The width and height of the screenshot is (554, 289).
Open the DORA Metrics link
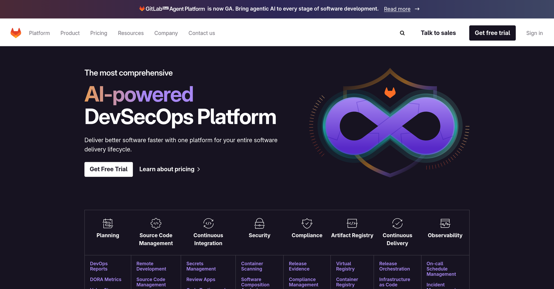click(x=106, y=279)
